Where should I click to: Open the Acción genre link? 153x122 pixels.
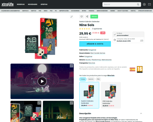pyautogui.click(x=88, y=60)
